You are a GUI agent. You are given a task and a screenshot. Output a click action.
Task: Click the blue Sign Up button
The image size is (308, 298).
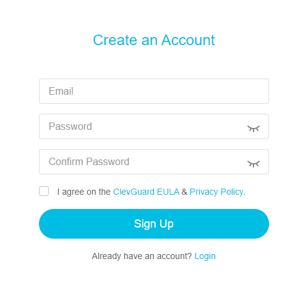tap(154, 224)
